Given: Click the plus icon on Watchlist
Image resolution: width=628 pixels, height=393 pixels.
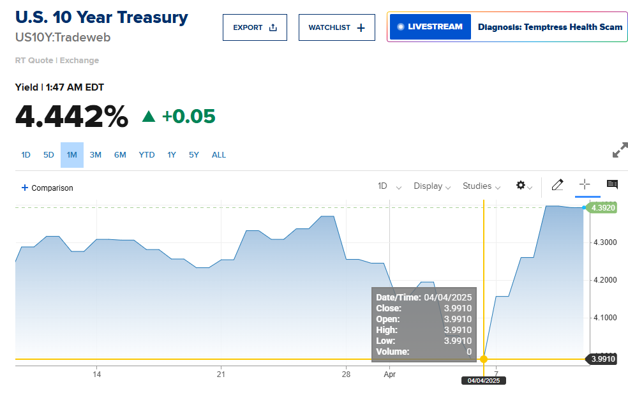Looking at the screenshot, I should point(361,27).
